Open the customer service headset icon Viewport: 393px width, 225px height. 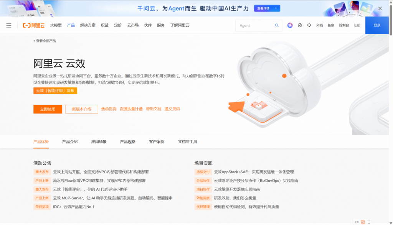309,25
